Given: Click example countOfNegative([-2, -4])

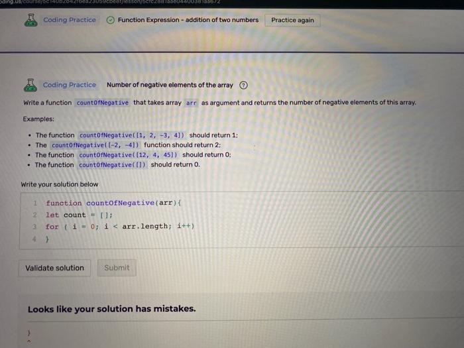Looking at the screenshot, I should click(95, 145).
